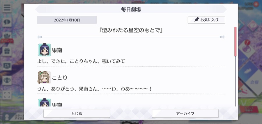This screenshot has width=262, height=124.
Task: Toggle the fullscreen corner-brackets icon
Action: coord(7,95)
